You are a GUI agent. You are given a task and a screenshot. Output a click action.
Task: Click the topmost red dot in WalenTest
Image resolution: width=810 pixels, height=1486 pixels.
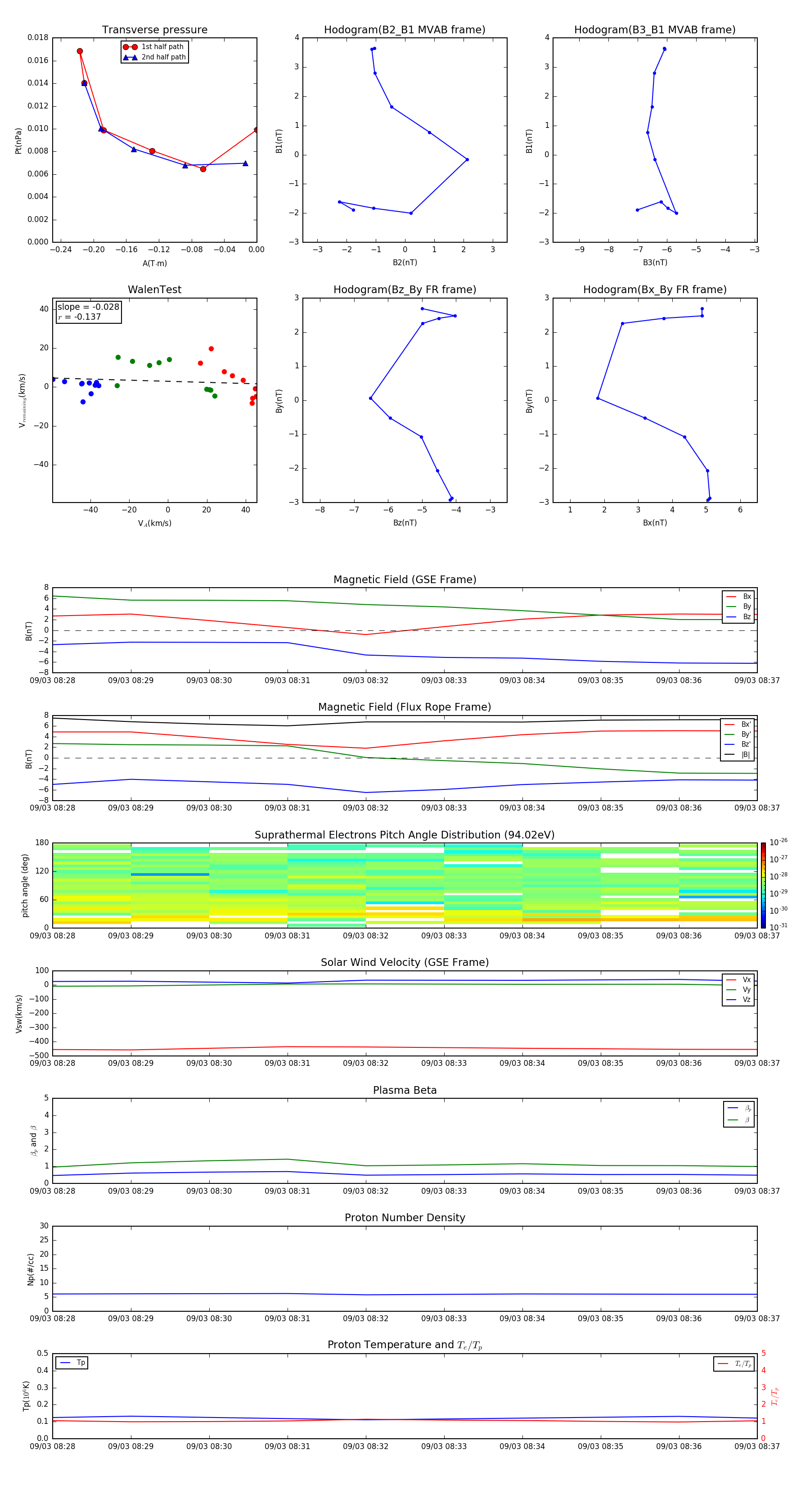pos(211,349)
